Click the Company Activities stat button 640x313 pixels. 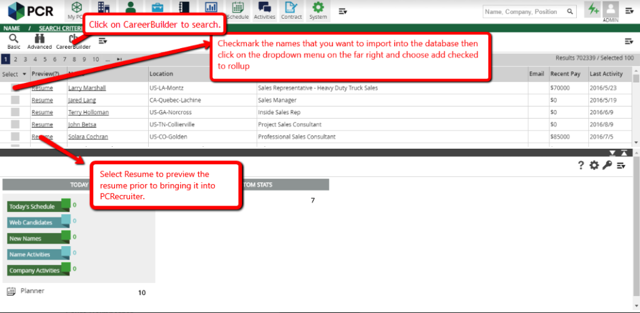pos(39,269)
